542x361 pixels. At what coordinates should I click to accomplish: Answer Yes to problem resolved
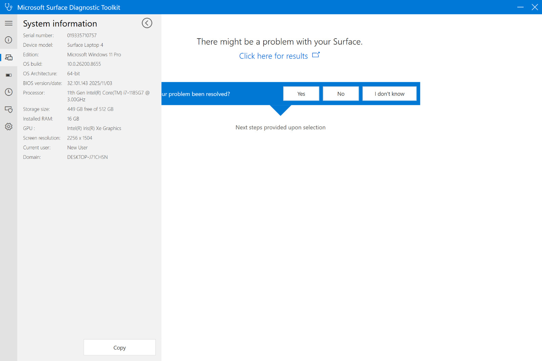[301, 94]
